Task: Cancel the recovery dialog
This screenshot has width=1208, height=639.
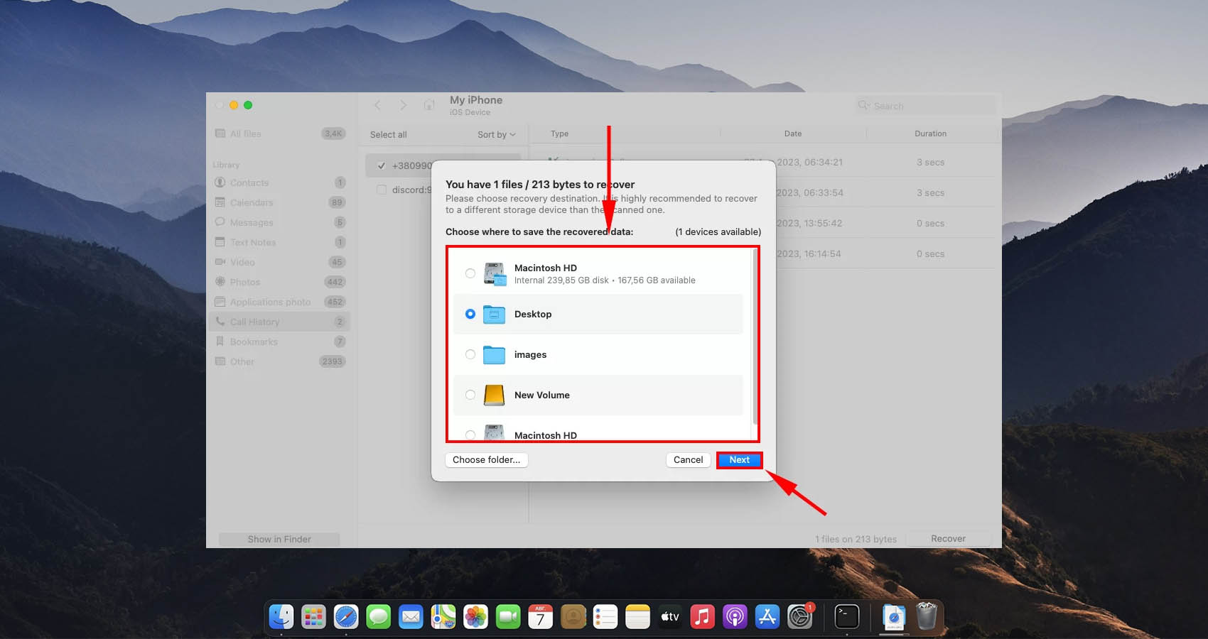Action: (x=688, y=460)
